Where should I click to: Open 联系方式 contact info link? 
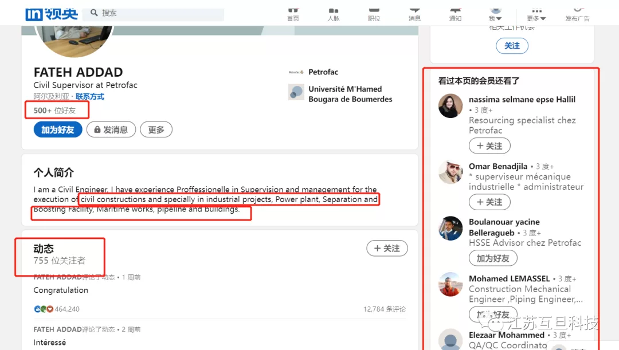[x=89, y=97]
